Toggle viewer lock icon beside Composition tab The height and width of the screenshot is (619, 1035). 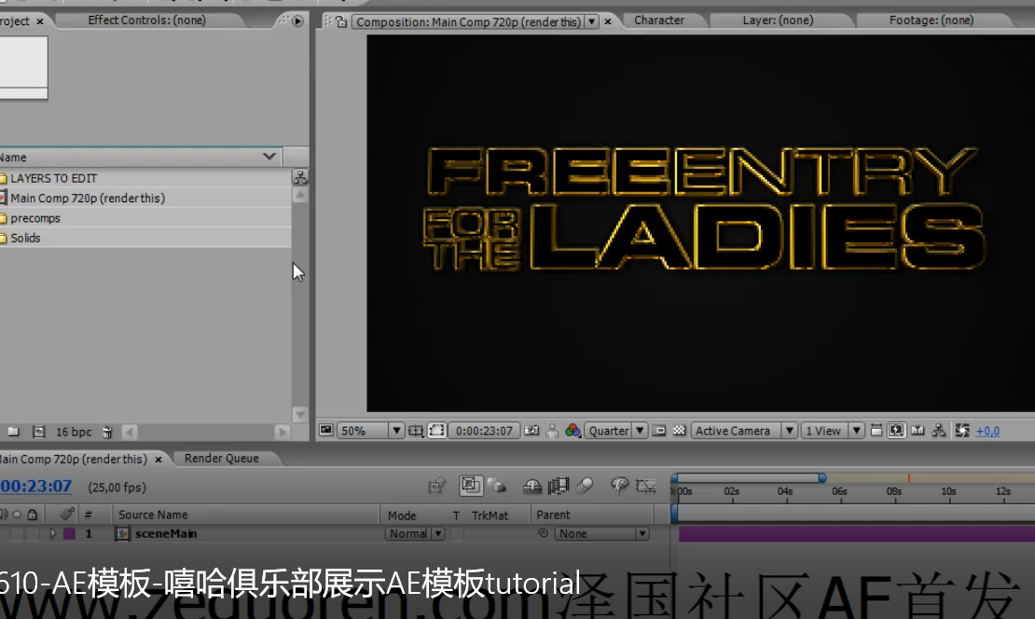pos(341,21)
